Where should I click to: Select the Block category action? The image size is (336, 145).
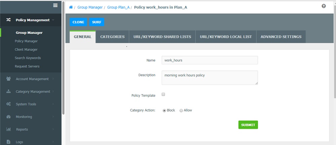click(x=164, y=111)
